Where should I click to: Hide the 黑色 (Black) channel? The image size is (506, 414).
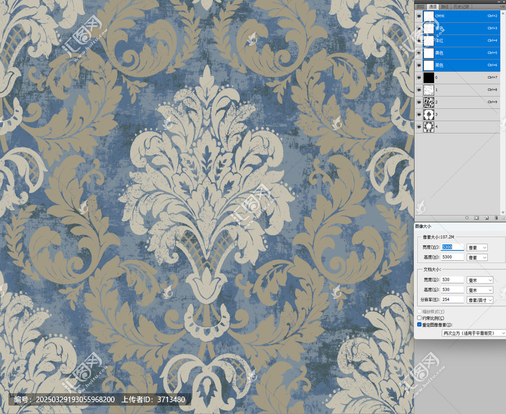click(419, 65)
